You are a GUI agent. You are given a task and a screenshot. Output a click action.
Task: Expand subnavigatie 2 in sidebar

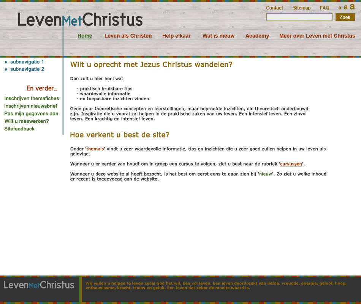click(27, 69)
